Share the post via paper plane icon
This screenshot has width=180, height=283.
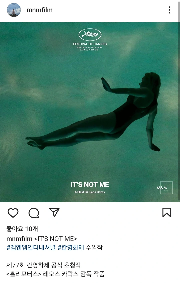54,212
